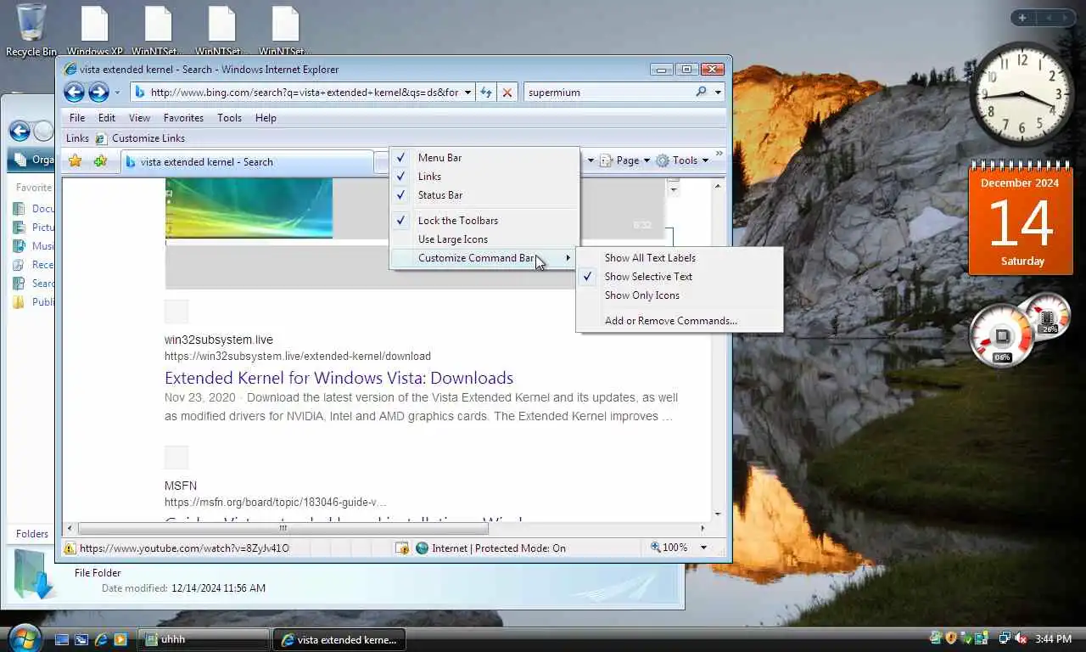Open the Tools menu in the menu bar
This screenshot has width=1086, height=652.
[x=229, y=118]
